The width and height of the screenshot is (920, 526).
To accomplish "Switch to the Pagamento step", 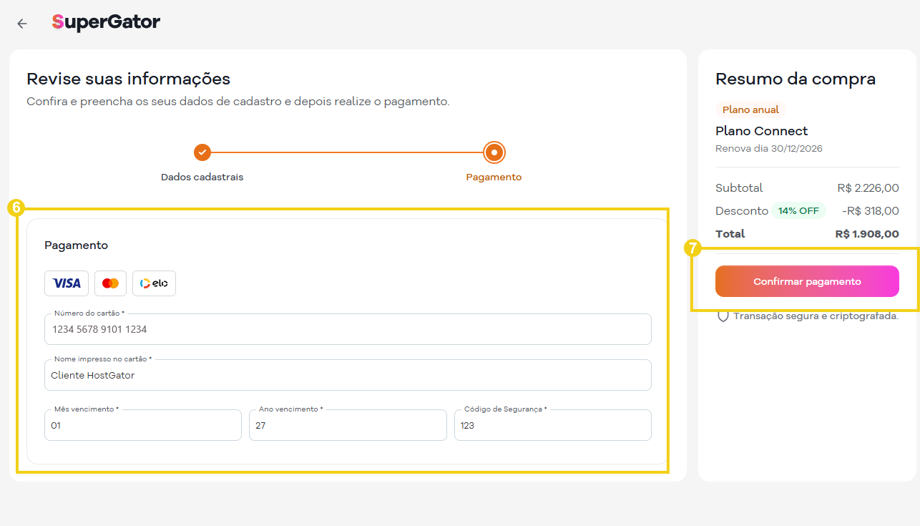I will tap(494, 177).
